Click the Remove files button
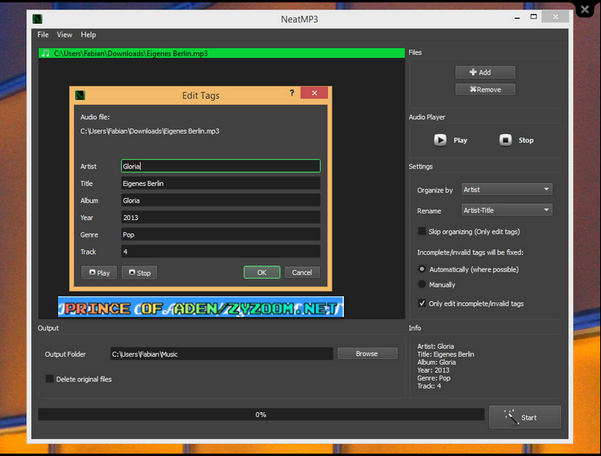The image size is (601, 456). 485,90
